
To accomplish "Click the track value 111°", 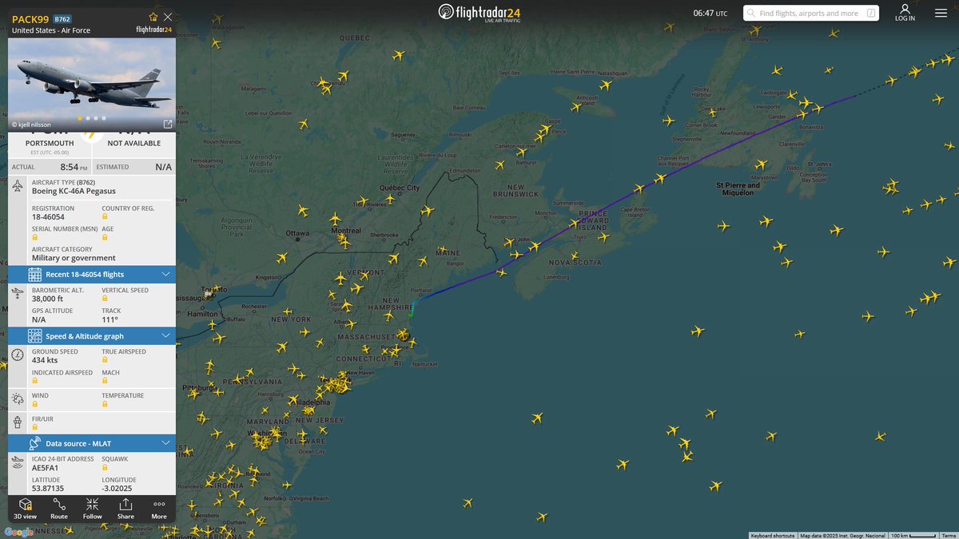I will [109, 319].
